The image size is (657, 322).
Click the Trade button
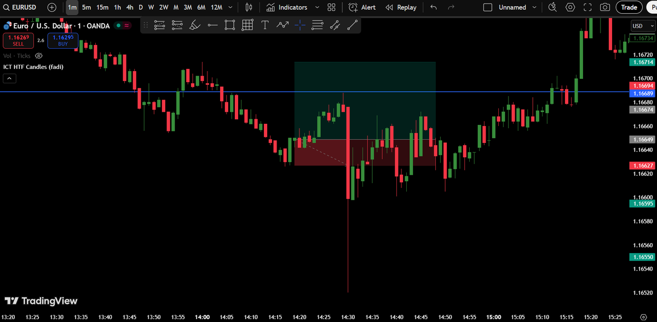[629, 7]
